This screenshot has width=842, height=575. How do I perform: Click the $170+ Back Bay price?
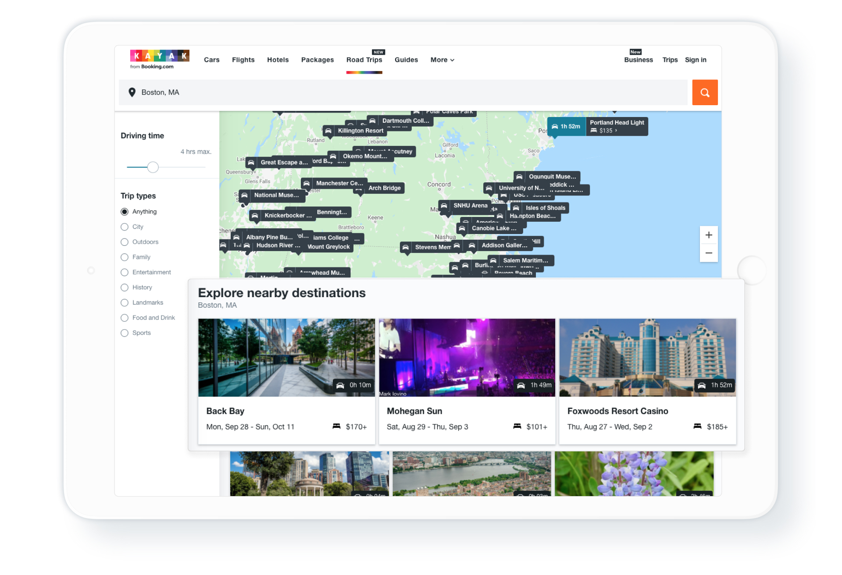tap(356, 427)
